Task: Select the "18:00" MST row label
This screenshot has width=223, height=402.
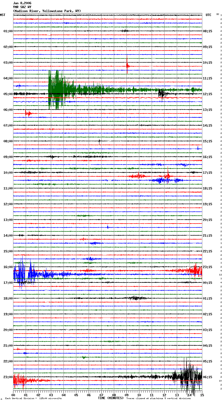Action: pyautogui.click(x=8, y=298)
